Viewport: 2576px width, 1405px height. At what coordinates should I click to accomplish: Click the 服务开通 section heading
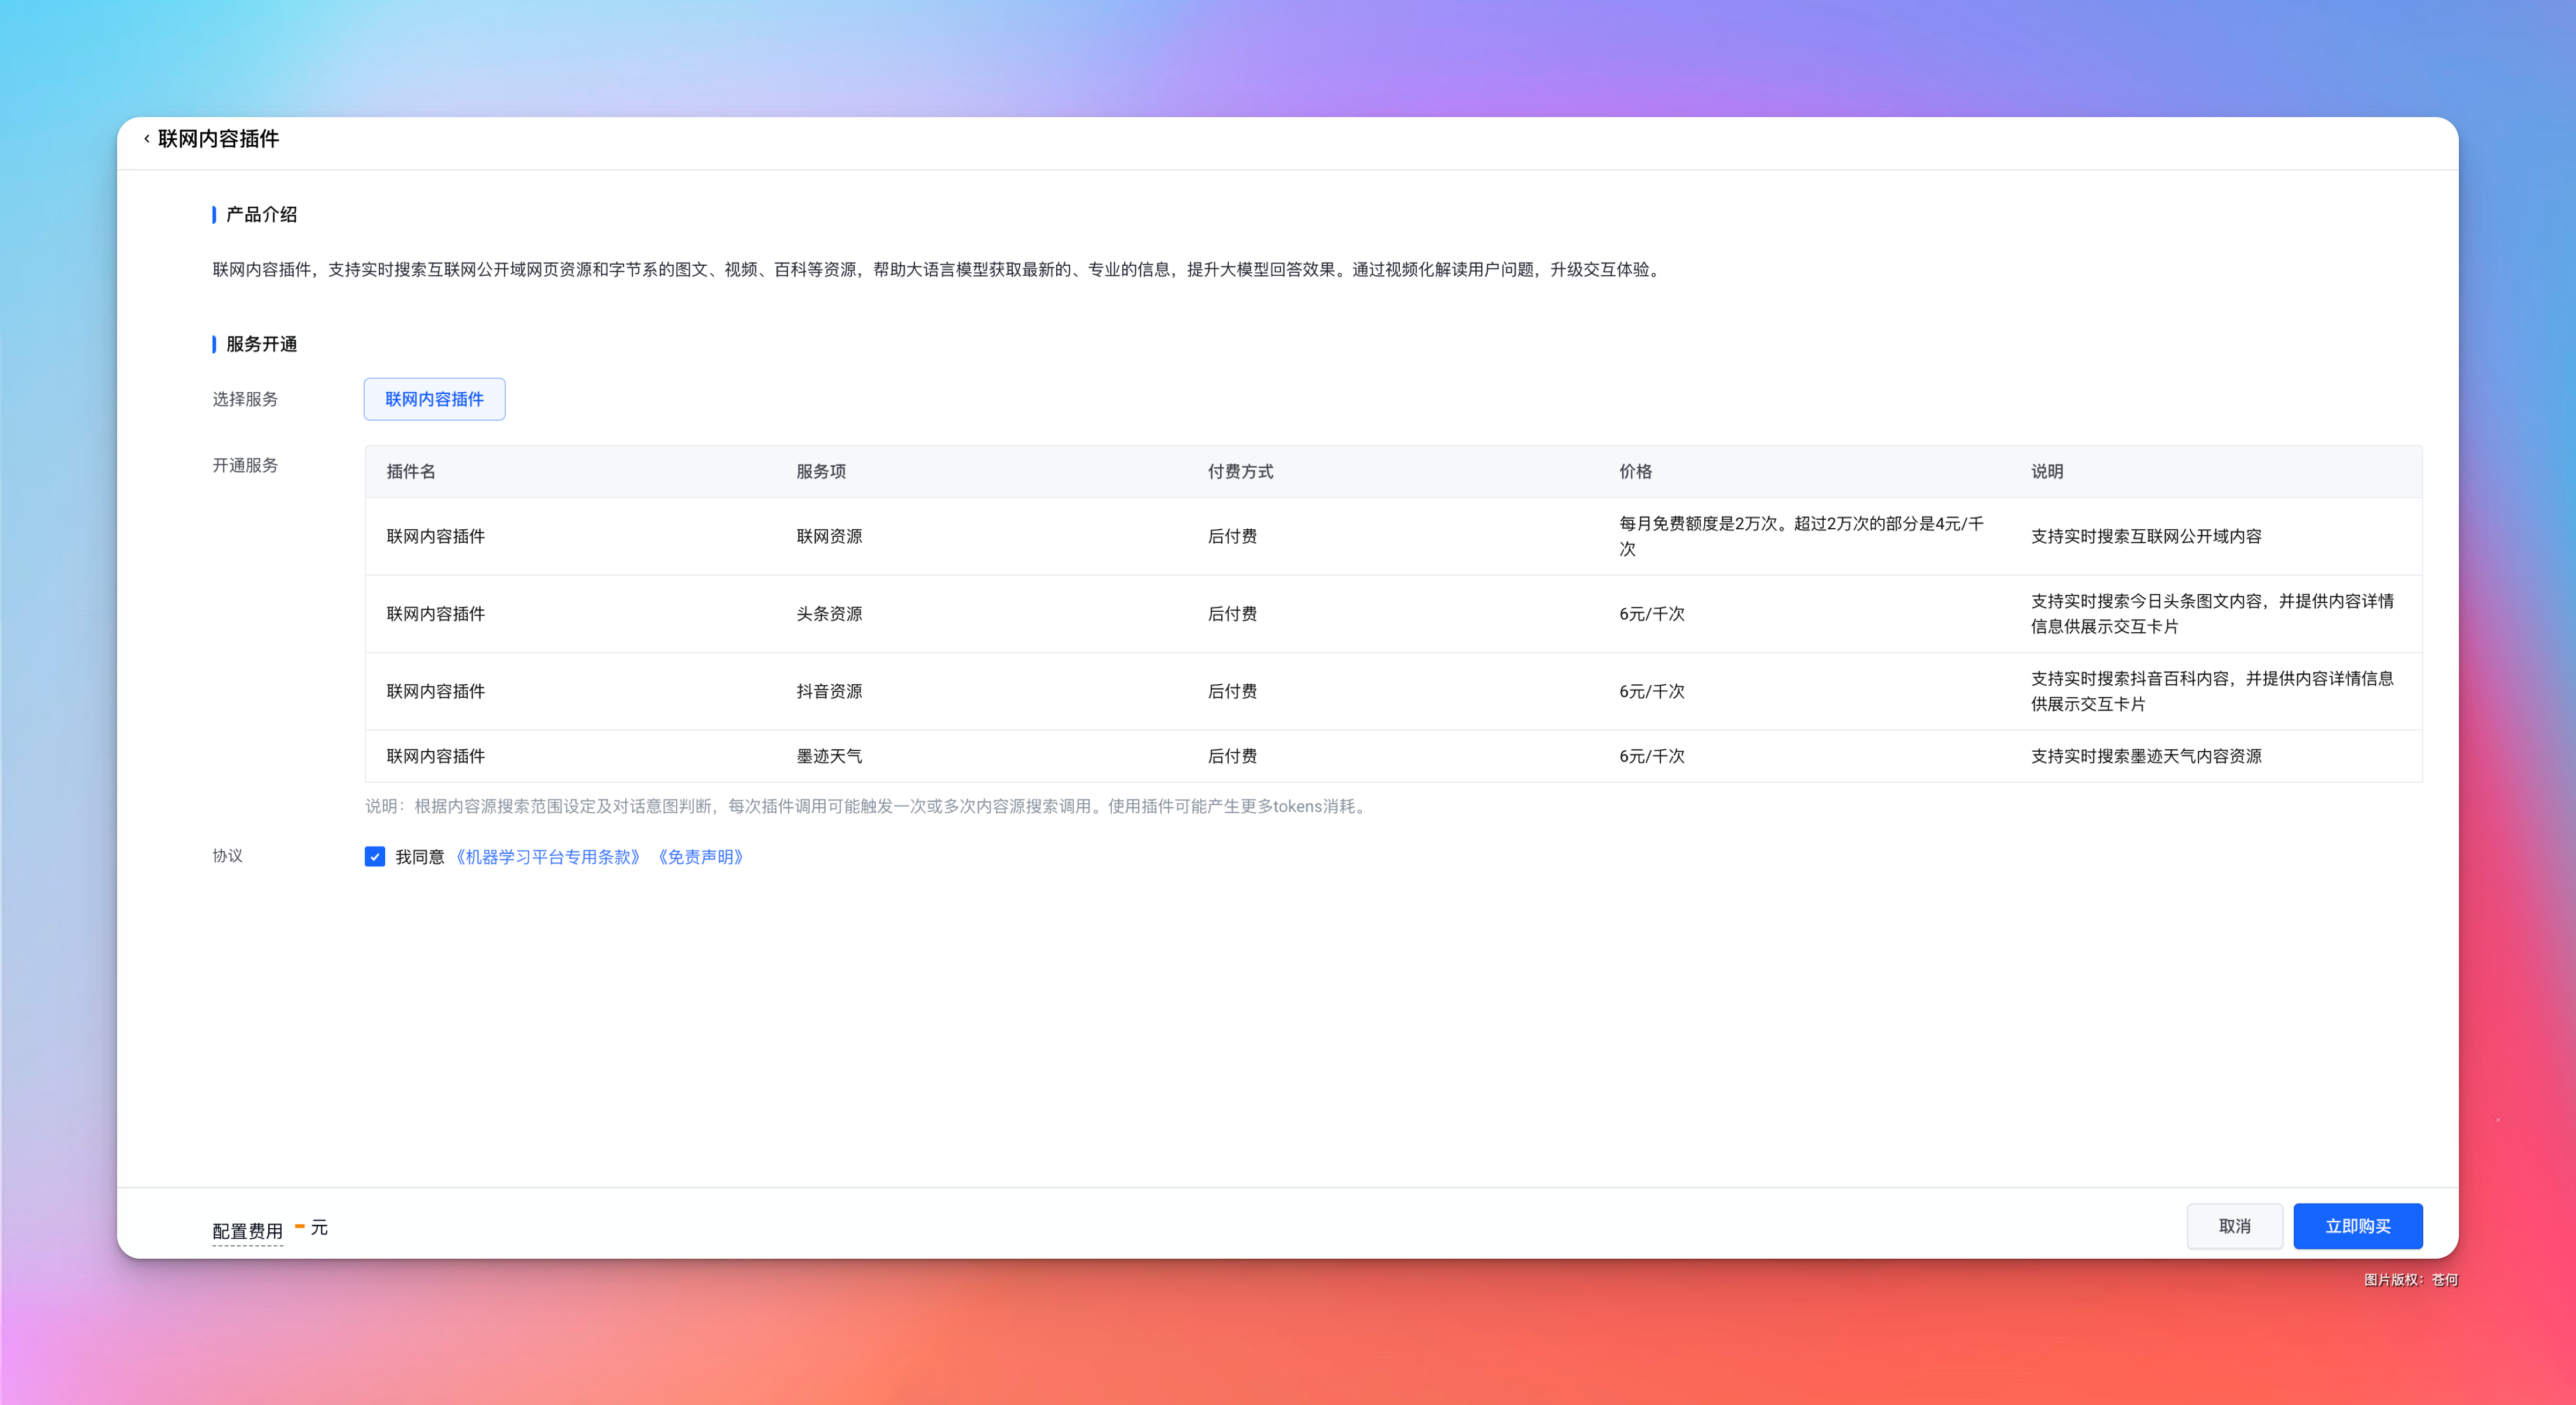(x=261, y=345)
